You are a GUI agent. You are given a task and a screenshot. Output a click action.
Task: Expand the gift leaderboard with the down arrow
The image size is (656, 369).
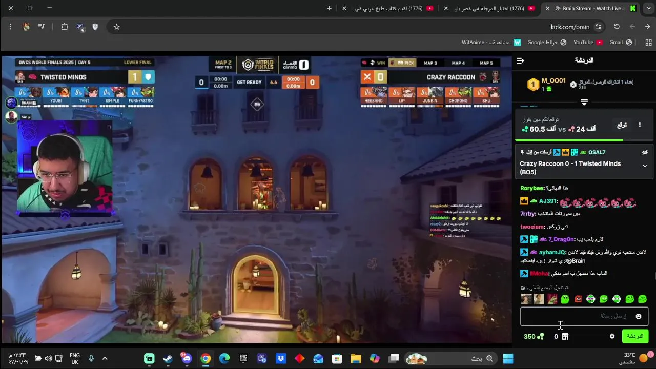[x=584, y=102]
